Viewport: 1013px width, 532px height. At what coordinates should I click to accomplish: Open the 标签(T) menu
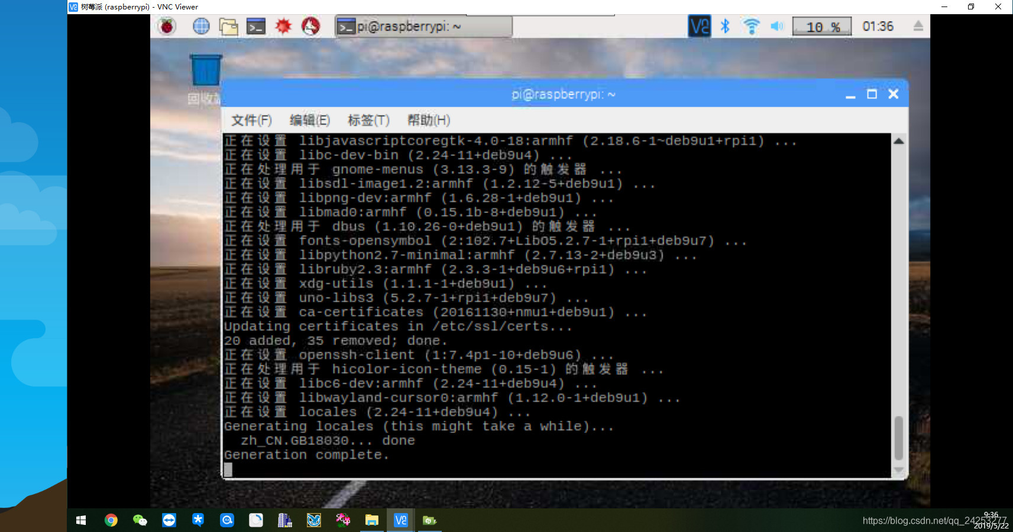coord(368,121)
